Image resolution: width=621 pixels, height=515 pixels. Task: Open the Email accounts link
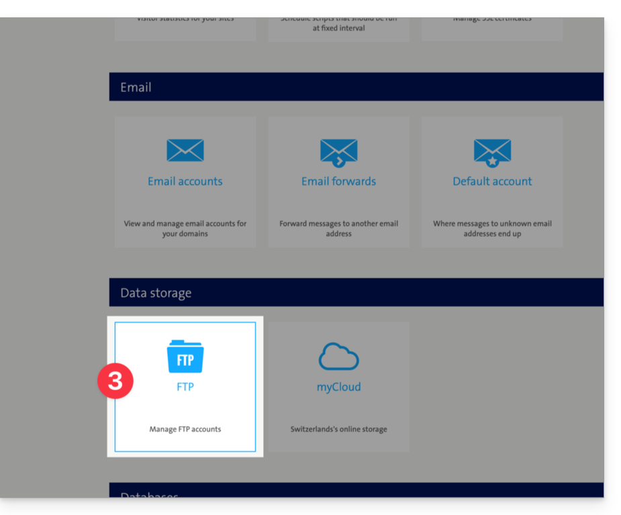(185, 181)
